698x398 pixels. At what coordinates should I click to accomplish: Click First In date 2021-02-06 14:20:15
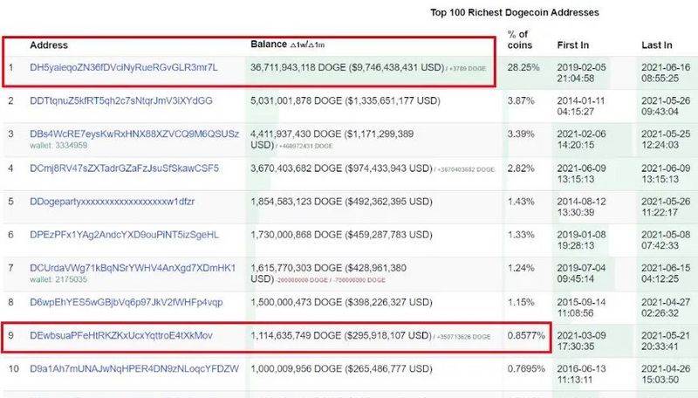[581, 140]
